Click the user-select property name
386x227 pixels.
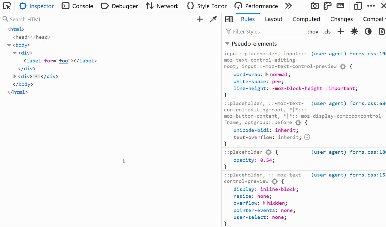pos(250,217)
